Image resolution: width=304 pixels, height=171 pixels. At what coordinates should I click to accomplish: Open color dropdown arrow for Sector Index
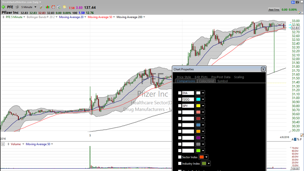point(206,157)
